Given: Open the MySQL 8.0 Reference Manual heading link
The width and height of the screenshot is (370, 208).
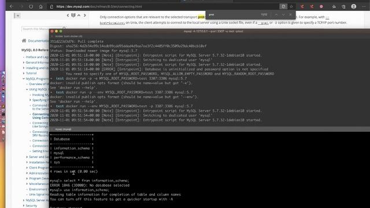Looking at the screenshot, I should pos(35,50).
